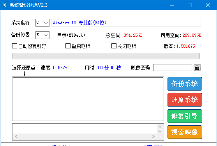The height and width of the screenshot is (146, 217).
Task: Click the app icon in title bar
Action: coord(5,5)
